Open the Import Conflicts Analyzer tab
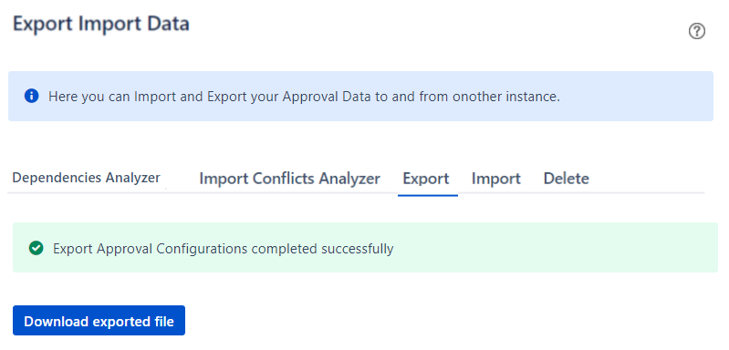The image size is (729, 350). tap(289, 179)
